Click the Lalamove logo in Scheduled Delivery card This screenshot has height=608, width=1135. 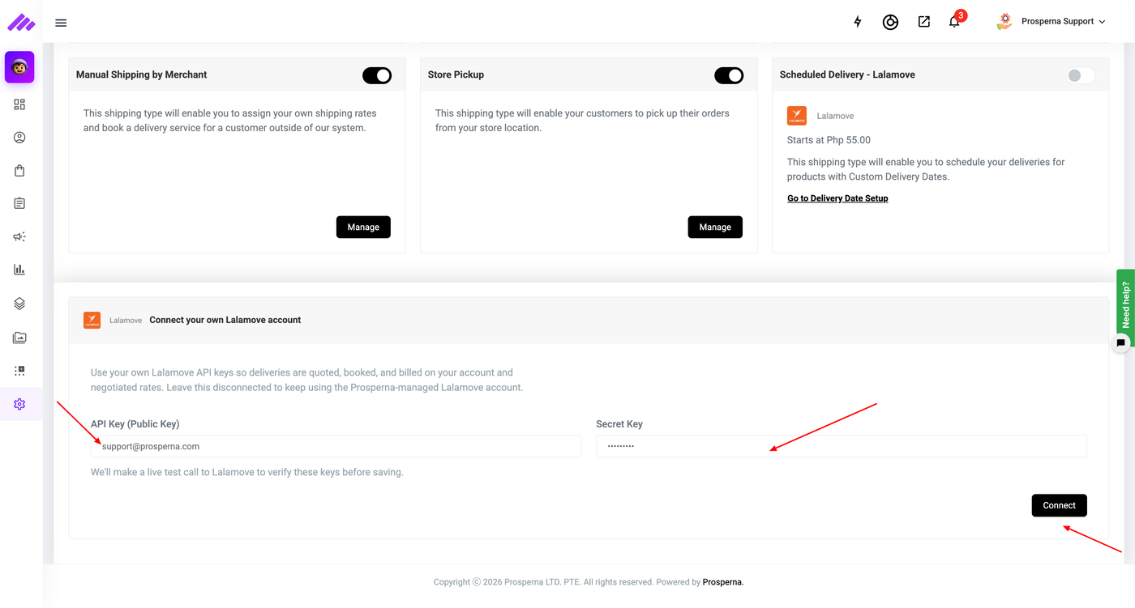click(797, 116)
